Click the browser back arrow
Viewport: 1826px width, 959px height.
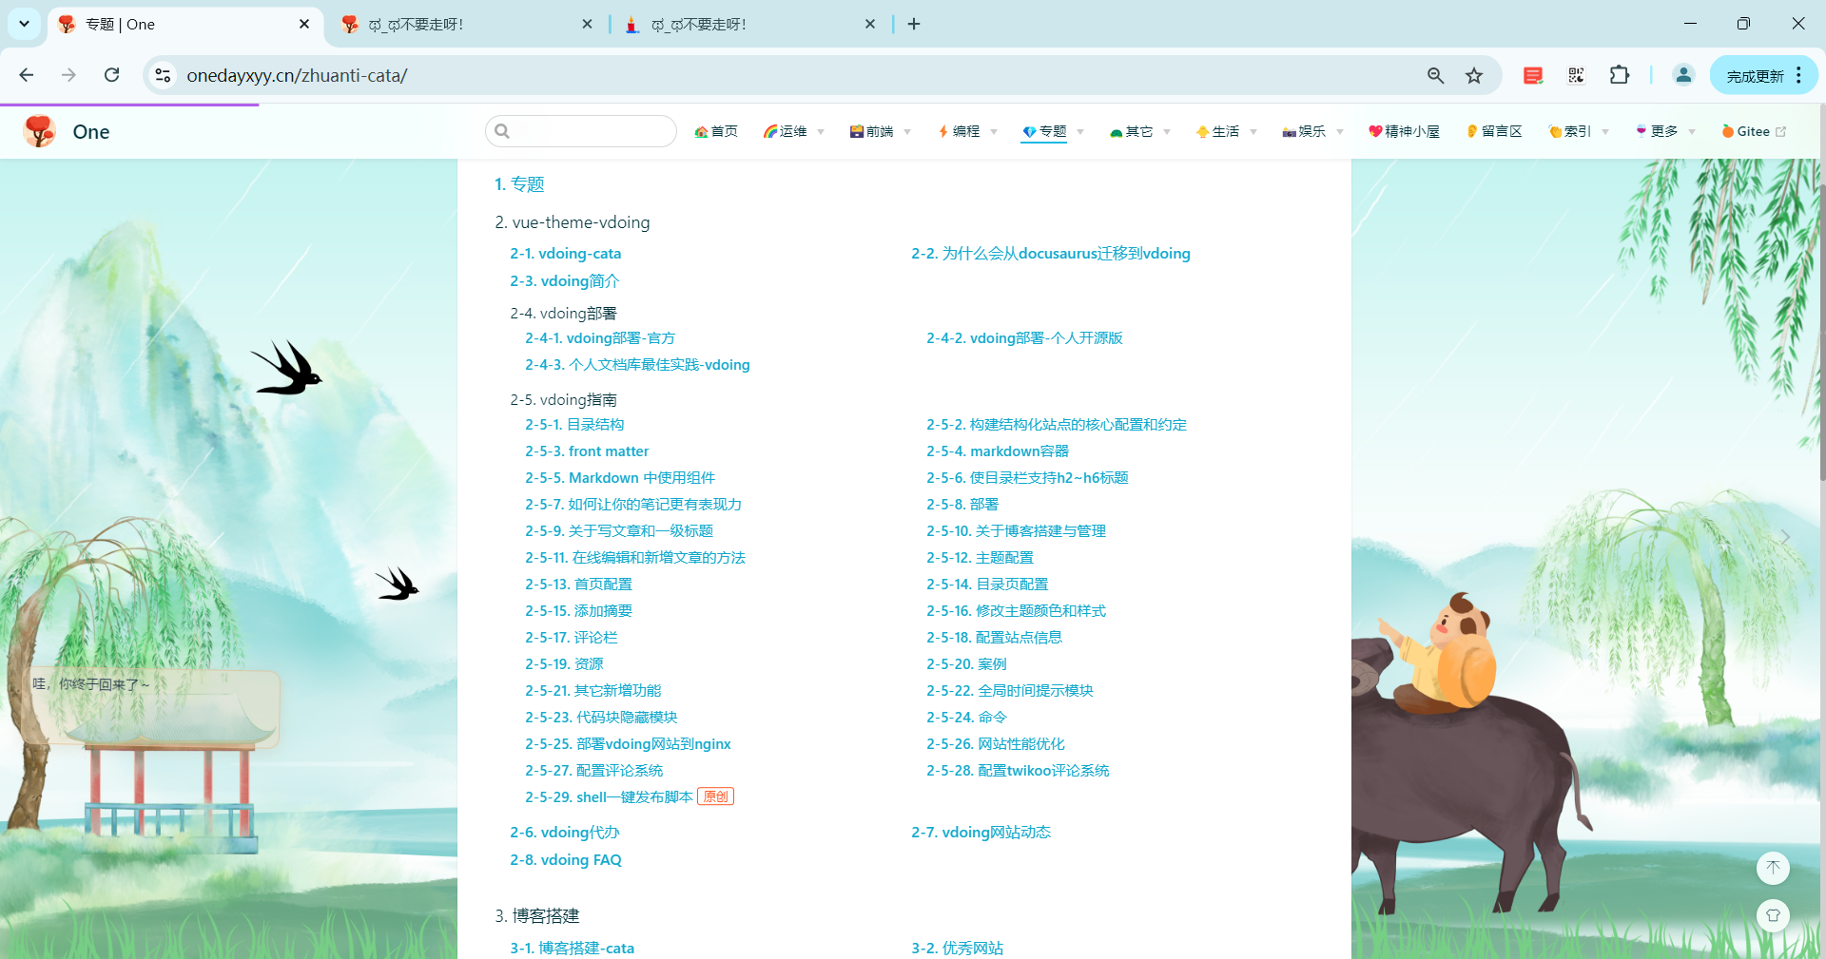[27, 75]
